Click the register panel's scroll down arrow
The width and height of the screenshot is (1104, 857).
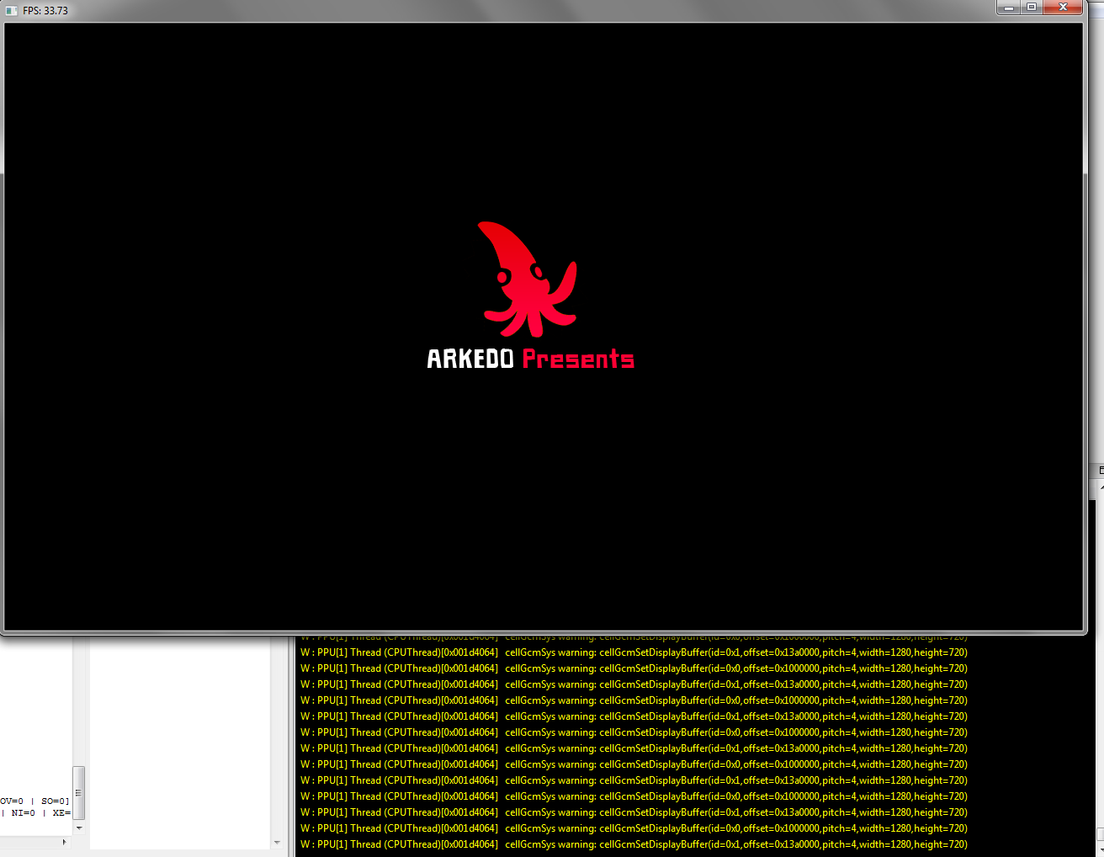(79, 828)
